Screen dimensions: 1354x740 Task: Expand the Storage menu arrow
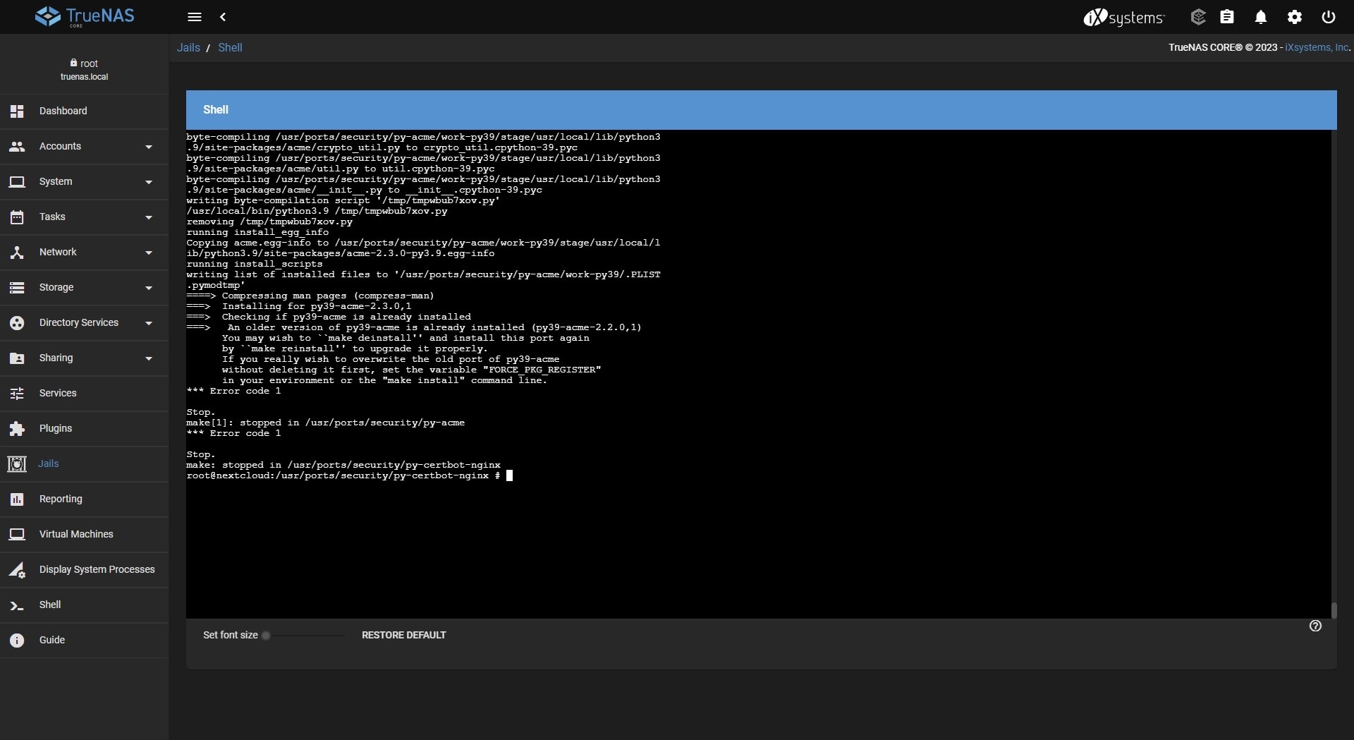pos(149,288)
